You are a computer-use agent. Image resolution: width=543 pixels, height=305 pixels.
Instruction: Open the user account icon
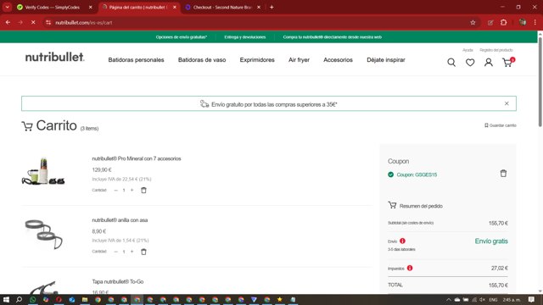click(x=489, y=62)
